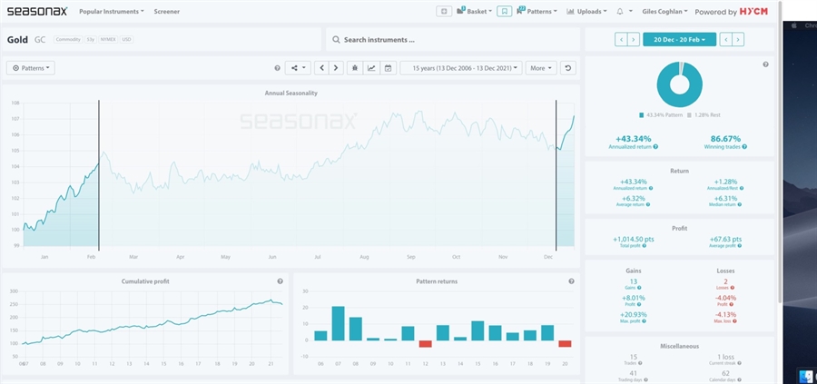Screen dimensions: 817x384
Task: Click the line chart view icon
Action: [371, 68]
